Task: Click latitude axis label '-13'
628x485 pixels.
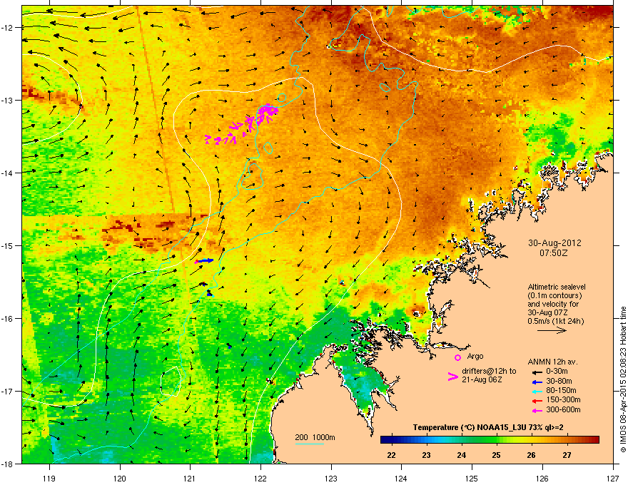Action: coord(7,100)
